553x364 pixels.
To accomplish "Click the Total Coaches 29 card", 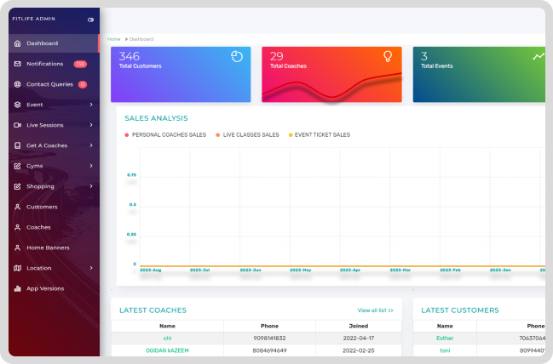I will 331,74.
